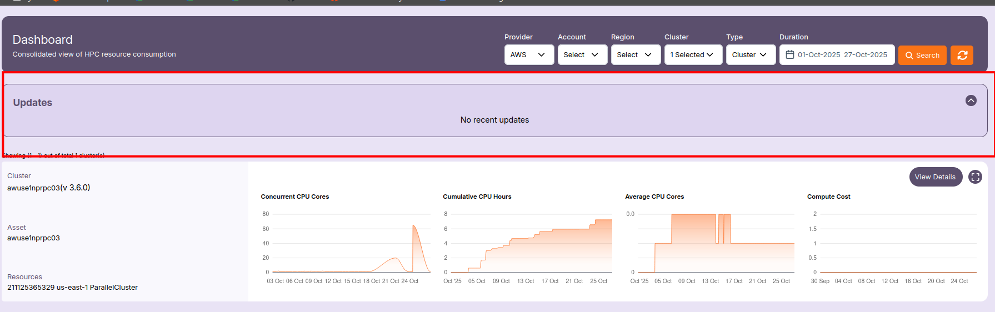The height and width of the screenshot is (312, 995).
Task: Click the No recent updates message
Action: 494,120
